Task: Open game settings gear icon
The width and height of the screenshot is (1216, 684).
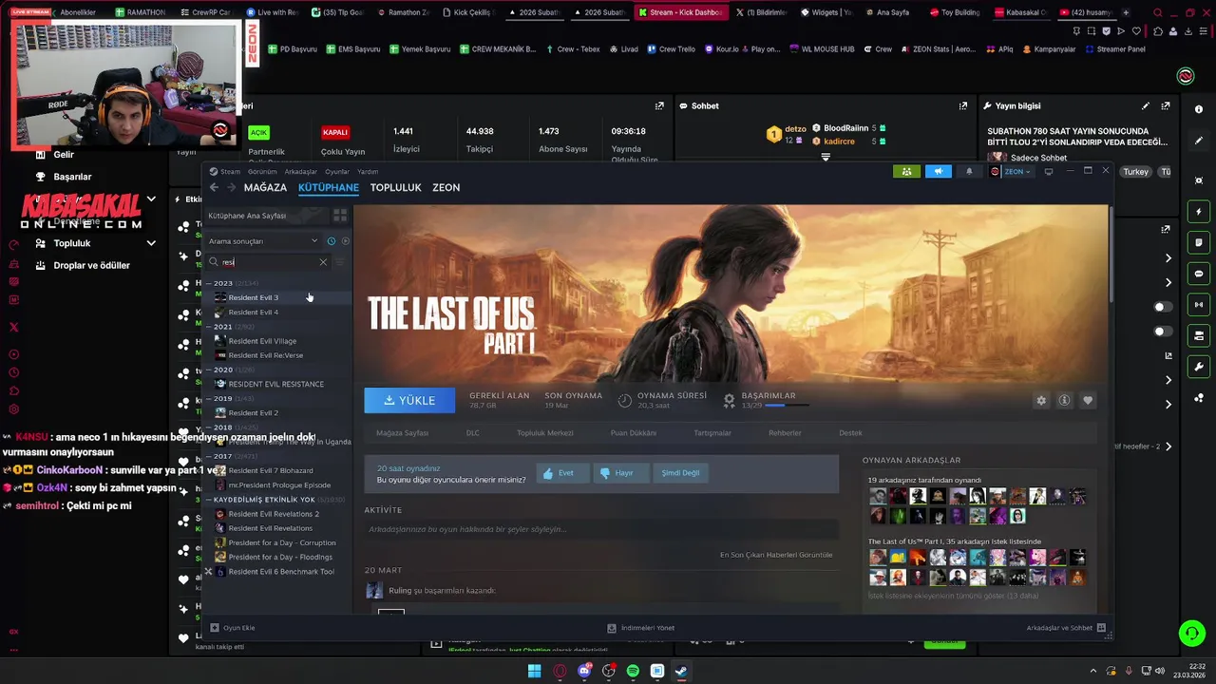Action: point(1041,401)
